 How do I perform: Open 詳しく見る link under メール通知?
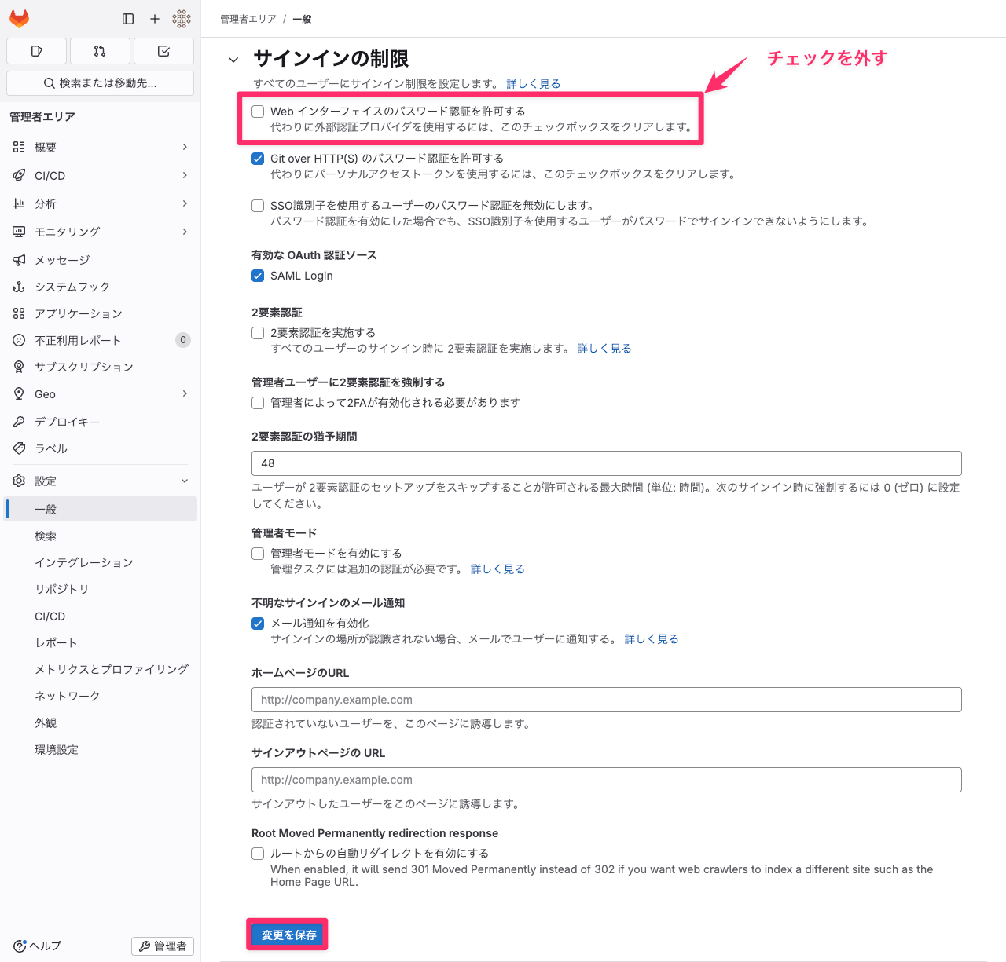(x=652, y=638)
